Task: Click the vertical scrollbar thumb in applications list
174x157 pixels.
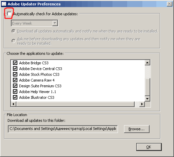Action: pyautogui.click(x=147, y=87)
